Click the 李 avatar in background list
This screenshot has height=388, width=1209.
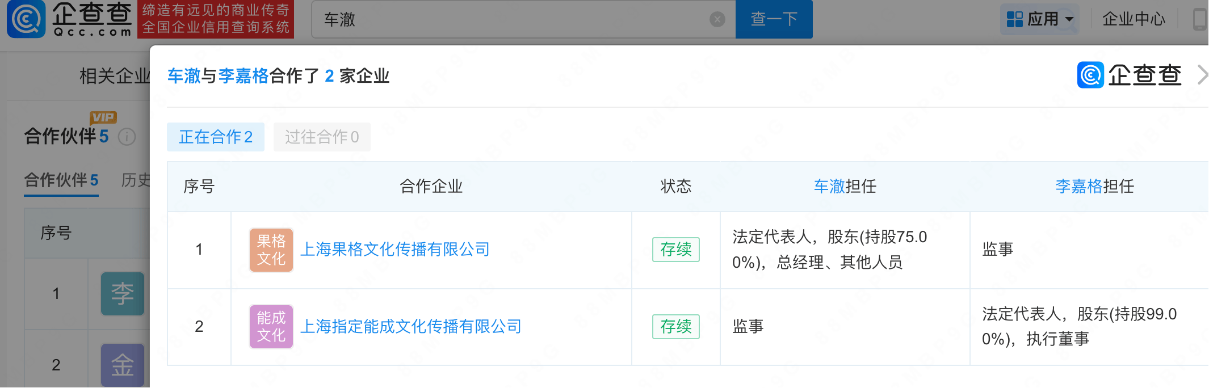pyautogui.click(x=123, y=294)
